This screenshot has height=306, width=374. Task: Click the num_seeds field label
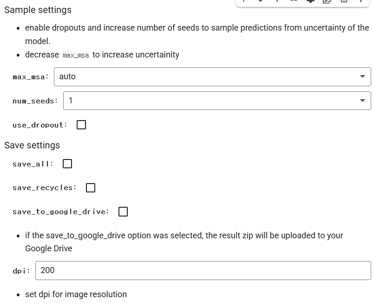[35, 101]
